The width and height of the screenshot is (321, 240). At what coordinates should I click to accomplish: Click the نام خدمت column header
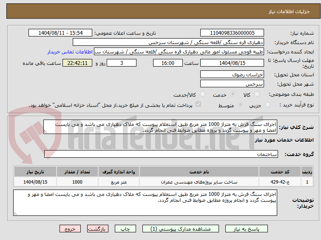click(x=199, y=172)
